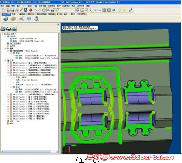Click the Redo arrow icon
Screen dimensions: 182x163
pyautogui.click(x=40, y=10)
